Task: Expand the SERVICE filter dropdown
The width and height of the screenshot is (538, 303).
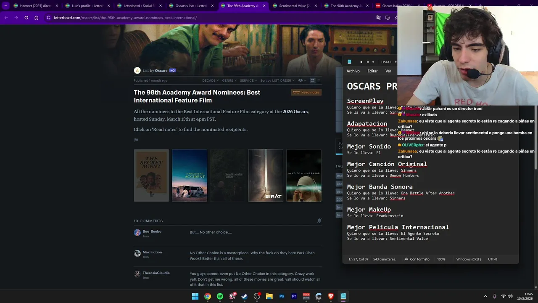Action: [248, 80]
